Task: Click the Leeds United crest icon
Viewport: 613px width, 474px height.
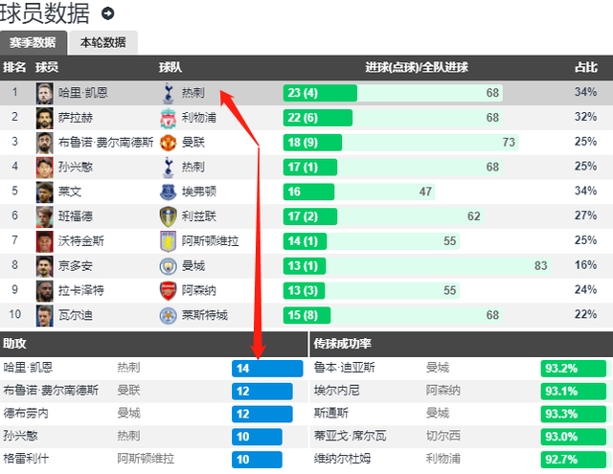Action: point(169,216)
